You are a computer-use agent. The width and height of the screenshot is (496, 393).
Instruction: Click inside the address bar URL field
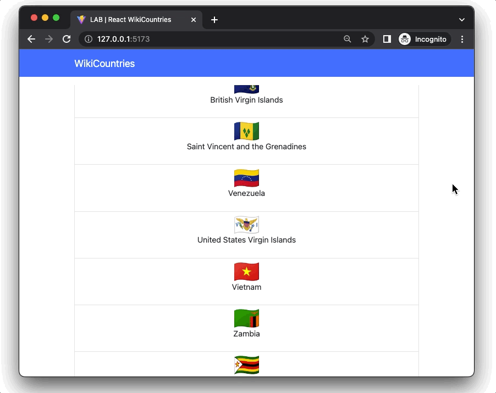(165, 39)
